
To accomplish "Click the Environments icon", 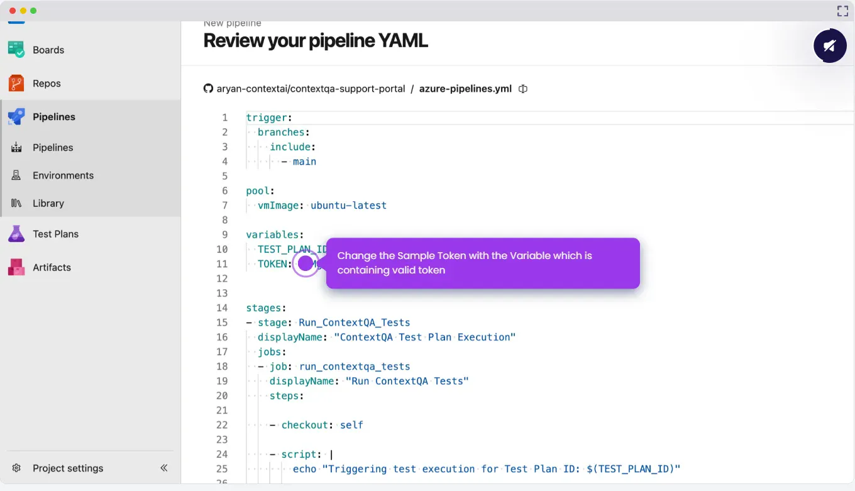I will 16,175.
